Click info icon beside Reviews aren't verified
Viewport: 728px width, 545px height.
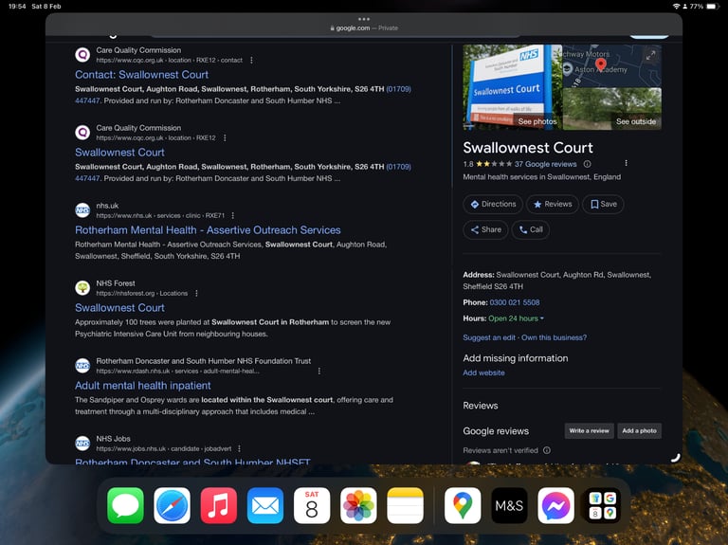pyautogui.click(x=547, y=450)
